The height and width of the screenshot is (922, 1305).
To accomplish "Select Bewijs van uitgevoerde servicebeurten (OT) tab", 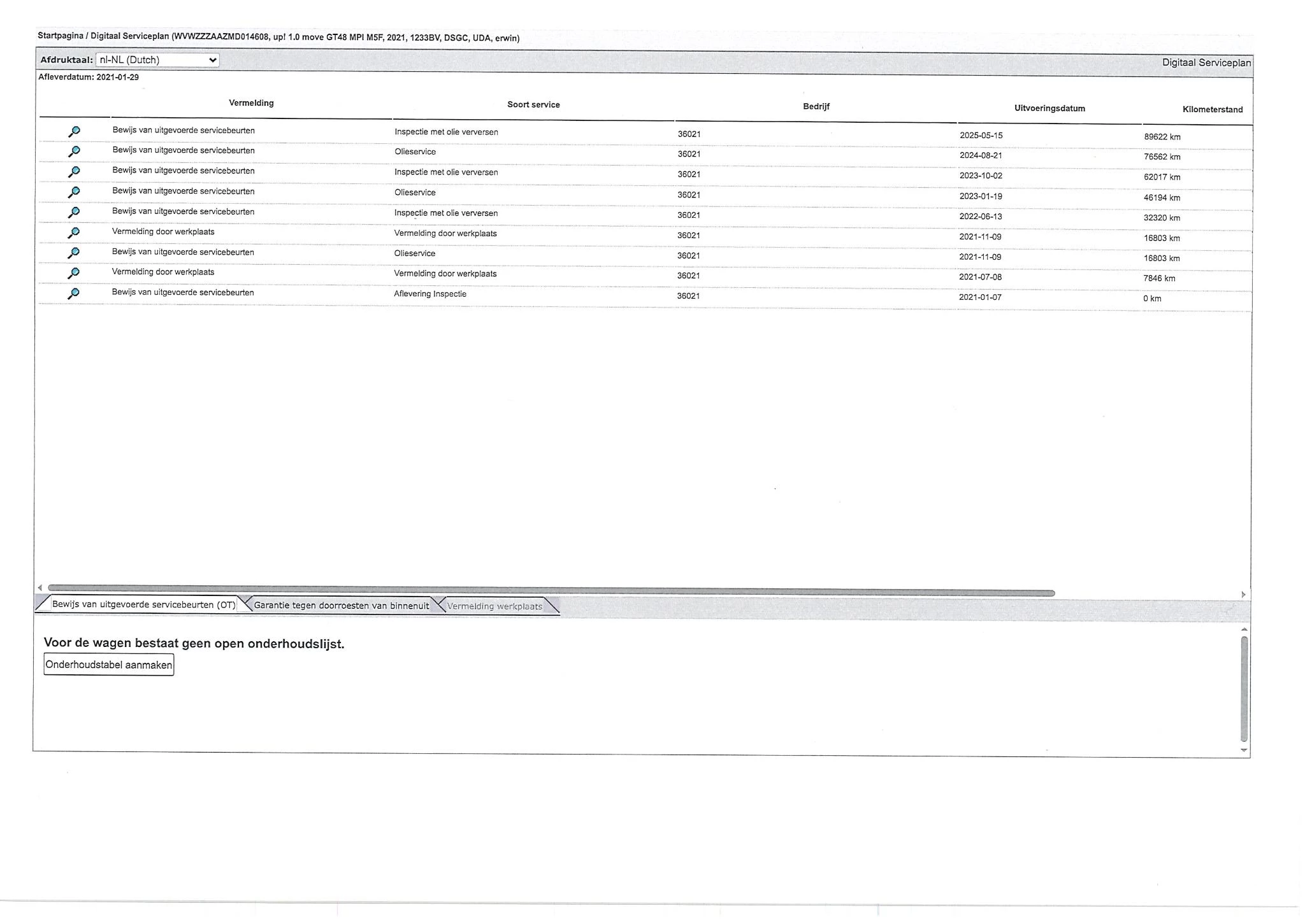I will click(143, 604).
